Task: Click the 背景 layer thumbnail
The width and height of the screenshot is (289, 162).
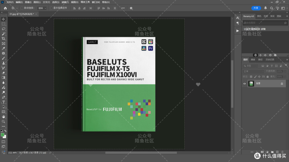Action: (x=251, y=84)
